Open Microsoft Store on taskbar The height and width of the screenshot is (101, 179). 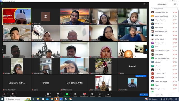tap(43, 99)
